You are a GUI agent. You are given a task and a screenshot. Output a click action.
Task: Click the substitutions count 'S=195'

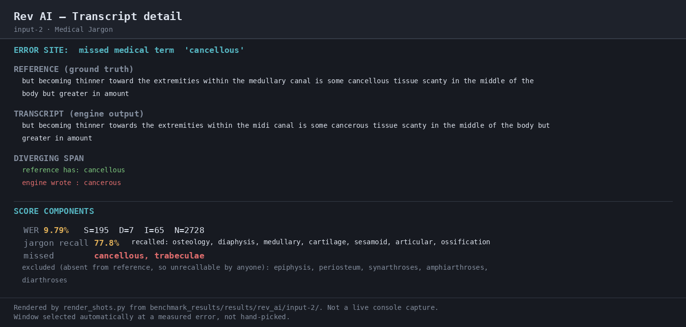click(96, 231)
